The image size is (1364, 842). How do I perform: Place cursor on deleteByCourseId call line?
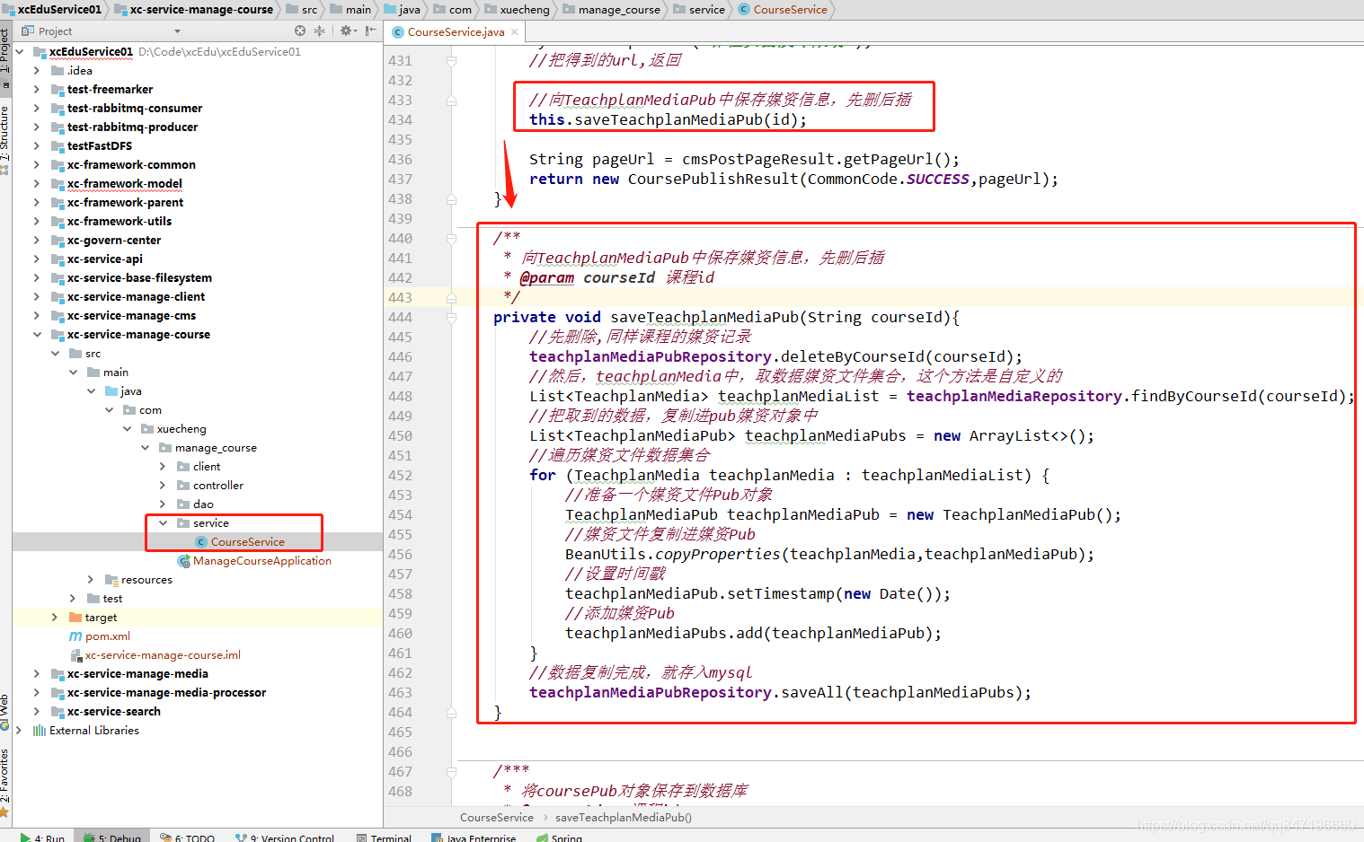(775, 356)
